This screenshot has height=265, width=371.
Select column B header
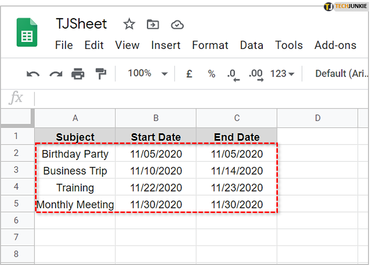[156, 118]
